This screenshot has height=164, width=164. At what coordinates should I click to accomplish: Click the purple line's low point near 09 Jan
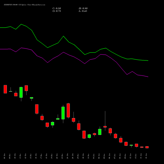coord(127,74)
